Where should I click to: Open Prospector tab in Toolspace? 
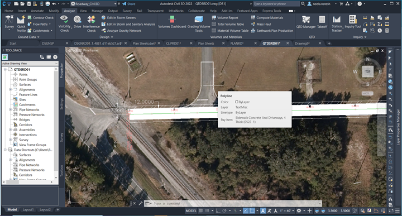point(61,70)
